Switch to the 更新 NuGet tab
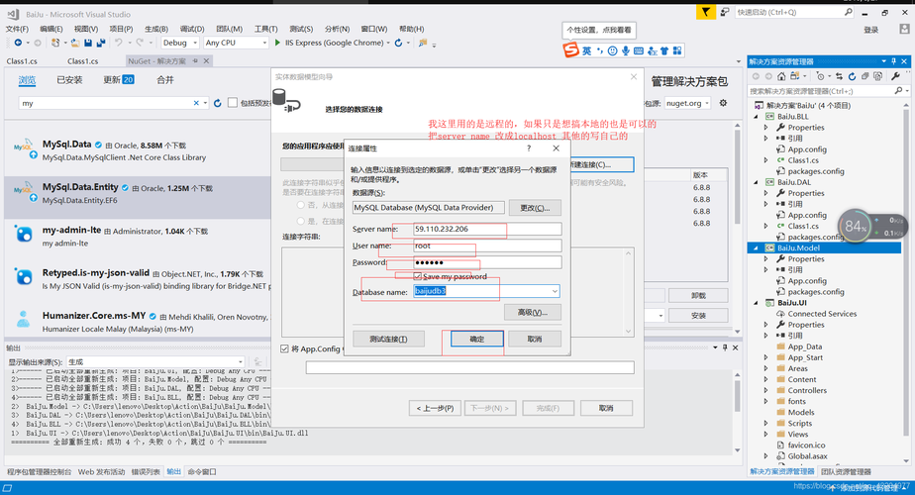This screenshot has height=495, width=915. [119, 80]
